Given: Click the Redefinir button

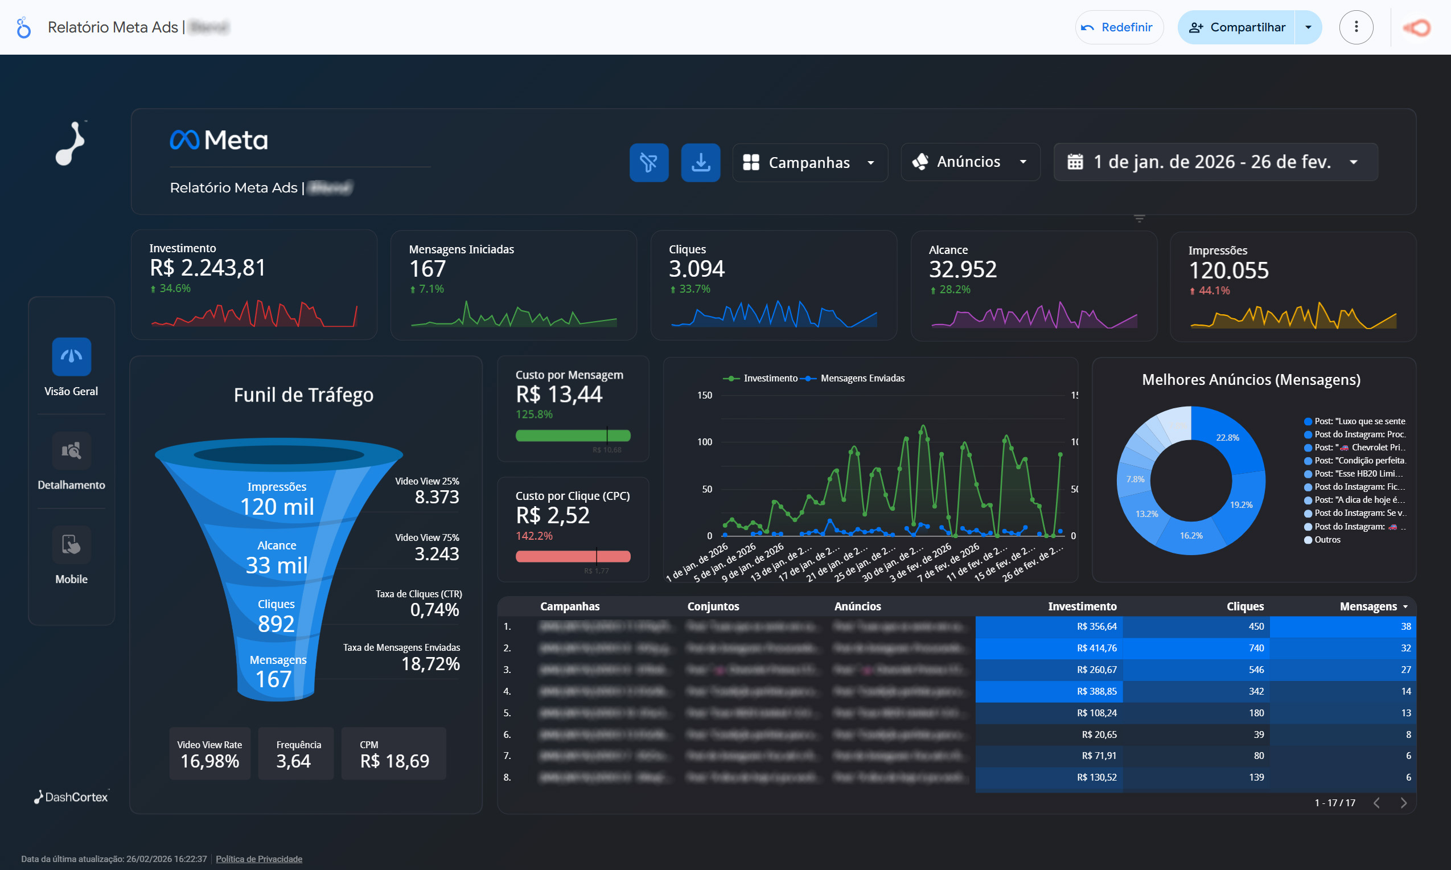Looking at the screenshot, I should (1119, 27).
